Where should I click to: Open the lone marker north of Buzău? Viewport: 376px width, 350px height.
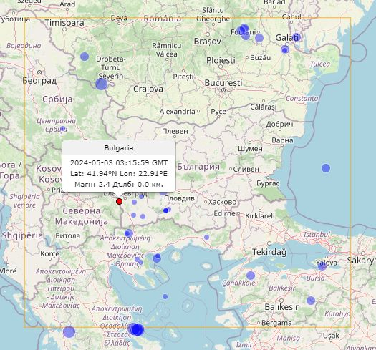tap(259, 38)
